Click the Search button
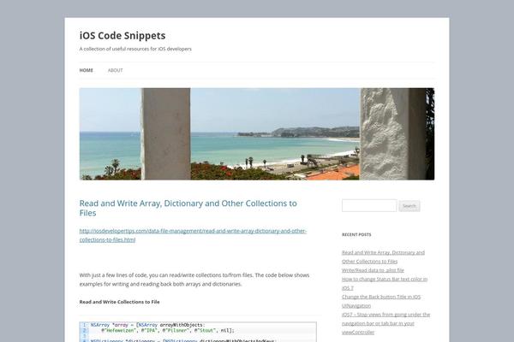 click(x=409, y=206)
